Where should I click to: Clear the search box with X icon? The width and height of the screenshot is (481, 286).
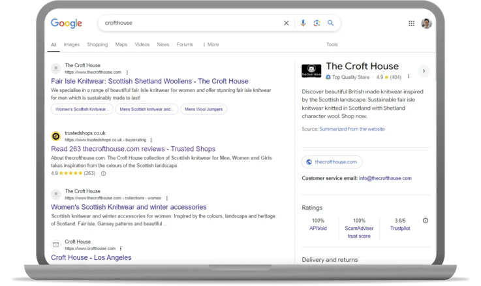[x=287, y=23]
